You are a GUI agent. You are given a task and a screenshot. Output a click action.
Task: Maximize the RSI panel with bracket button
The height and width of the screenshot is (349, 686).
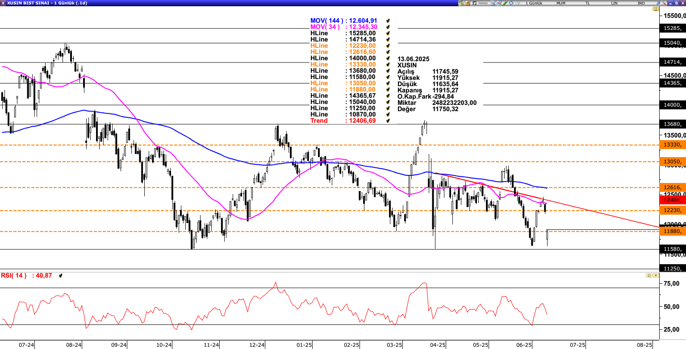648,275
